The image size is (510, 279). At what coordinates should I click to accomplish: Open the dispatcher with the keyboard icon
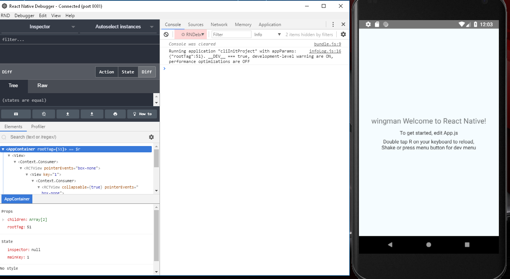point(16,114)
